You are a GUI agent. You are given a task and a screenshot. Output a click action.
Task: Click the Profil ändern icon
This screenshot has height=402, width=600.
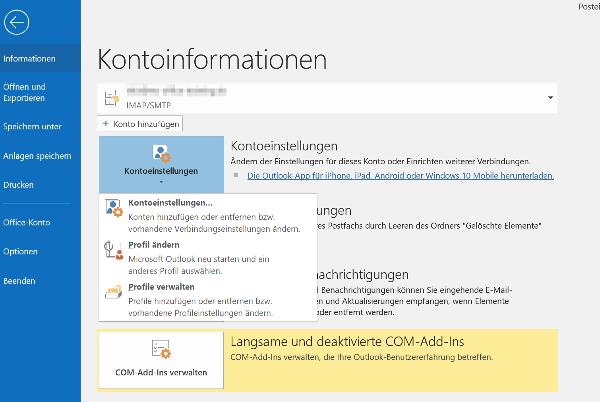pos(114,250)
